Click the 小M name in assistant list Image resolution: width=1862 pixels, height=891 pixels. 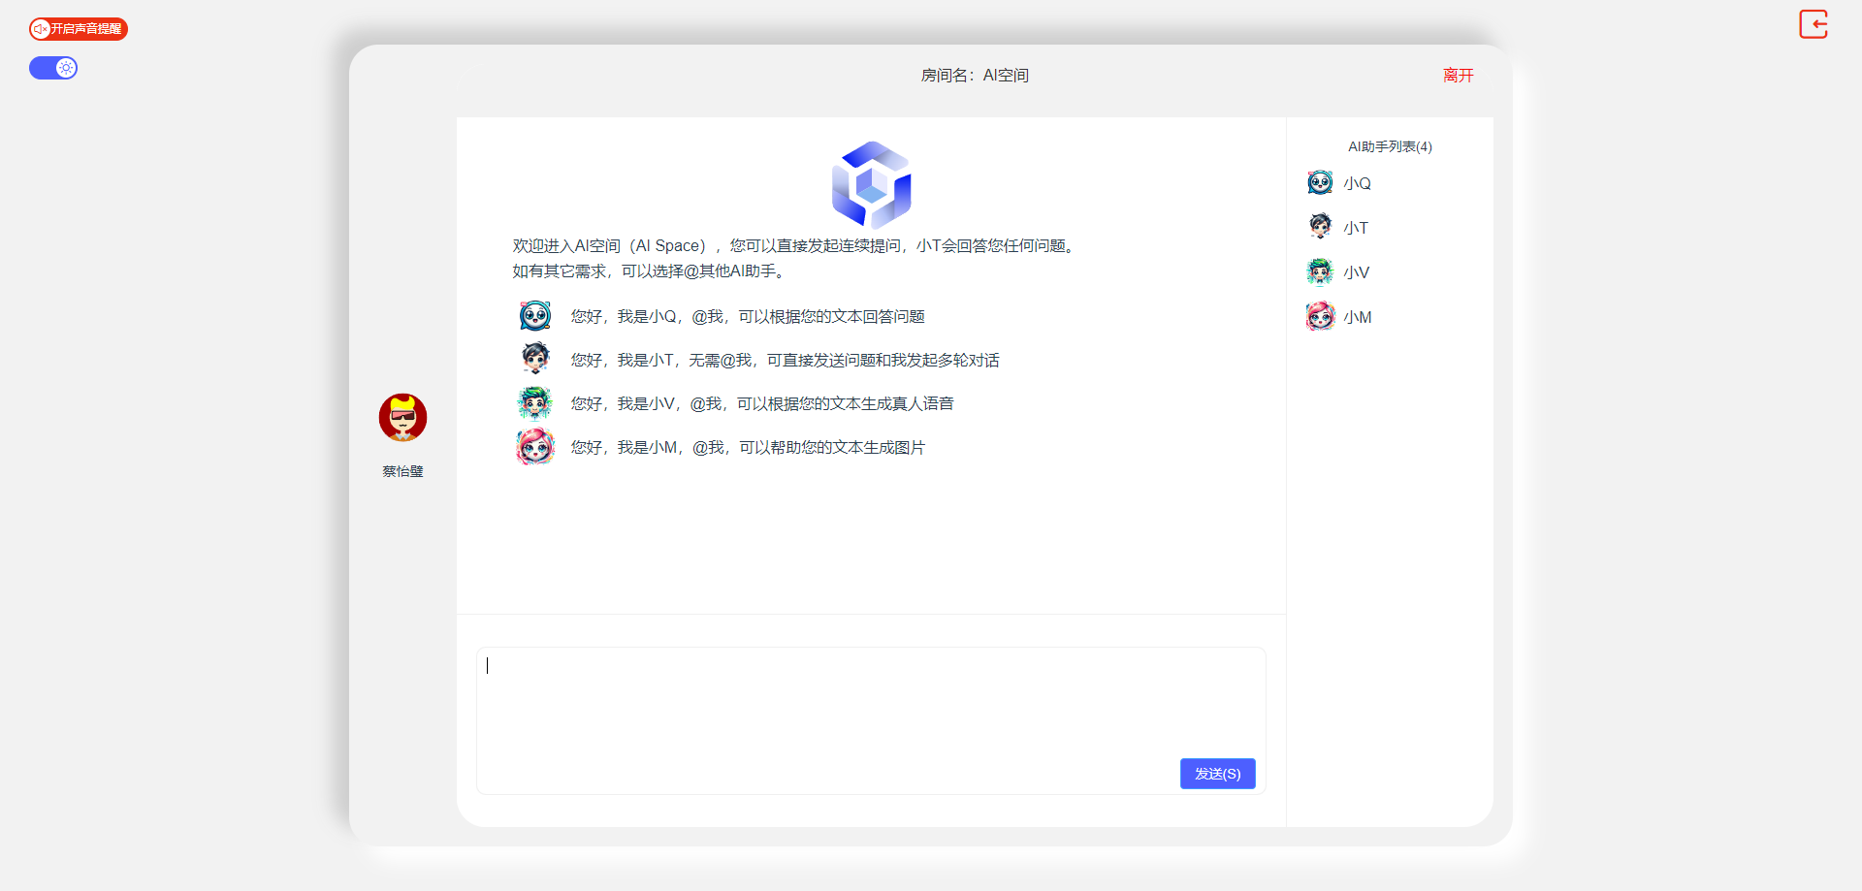pyautogui.click(x=1357, y=317)
